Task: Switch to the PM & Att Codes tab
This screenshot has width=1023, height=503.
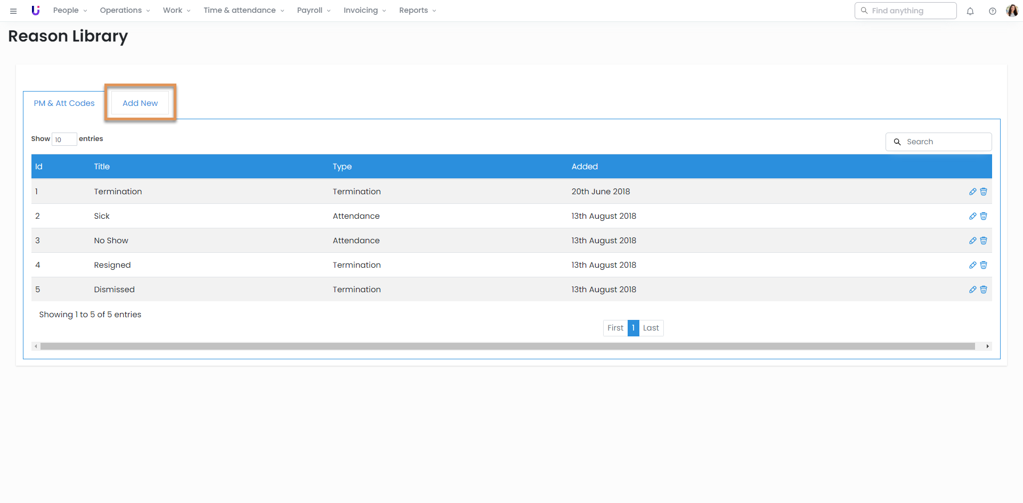Action: 64,103
